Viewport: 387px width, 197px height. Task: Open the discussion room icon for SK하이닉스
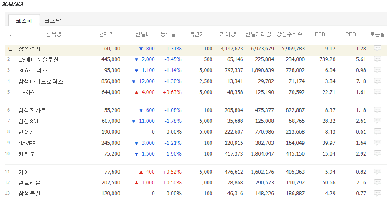(378, 70)
